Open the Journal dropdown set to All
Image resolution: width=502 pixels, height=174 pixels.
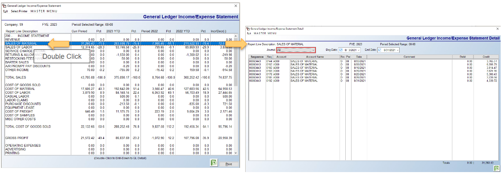coord(296,50)
